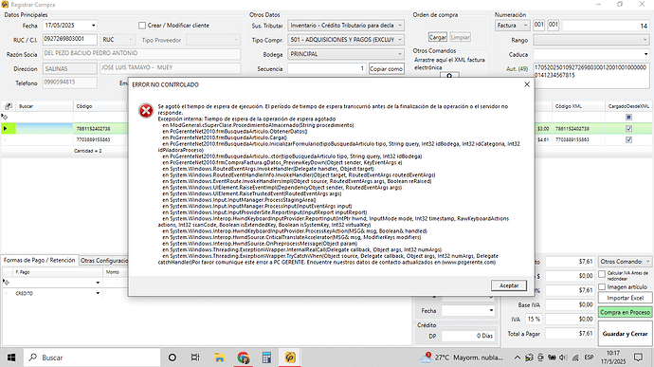The width and height of the screenshot is (654, 367).
Task: Enable Crear / Modificar cliente checkbox
Action: click(x=142, y=26)
